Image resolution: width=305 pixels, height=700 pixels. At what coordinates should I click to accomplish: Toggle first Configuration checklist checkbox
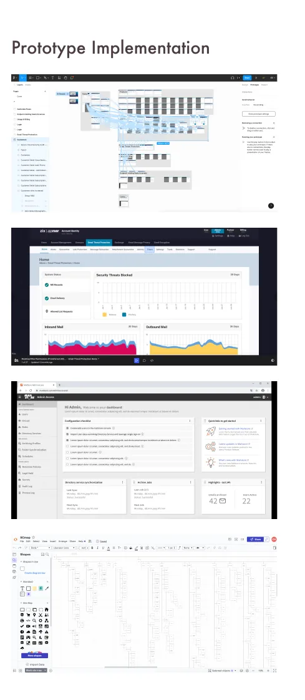point(67,428)
